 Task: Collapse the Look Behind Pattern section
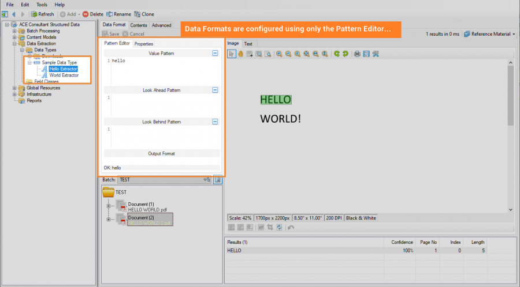[215, 122]
